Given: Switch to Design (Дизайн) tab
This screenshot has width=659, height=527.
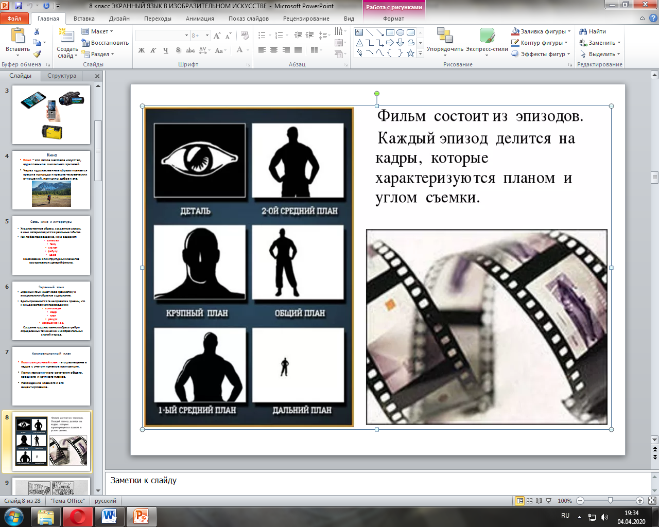Looking at the screenshot, I should (119, 19).
